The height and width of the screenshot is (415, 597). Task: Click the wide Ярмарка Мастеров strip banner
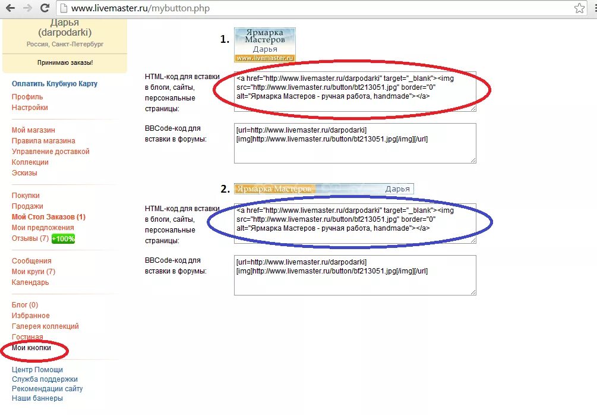pyautogui.click(x=324, y=188)
